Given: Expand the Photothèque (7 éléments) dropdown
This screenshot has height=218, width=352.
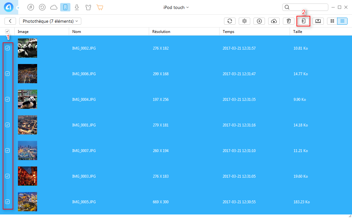Looking at the screenshot, I should click(x=50, y=21).
